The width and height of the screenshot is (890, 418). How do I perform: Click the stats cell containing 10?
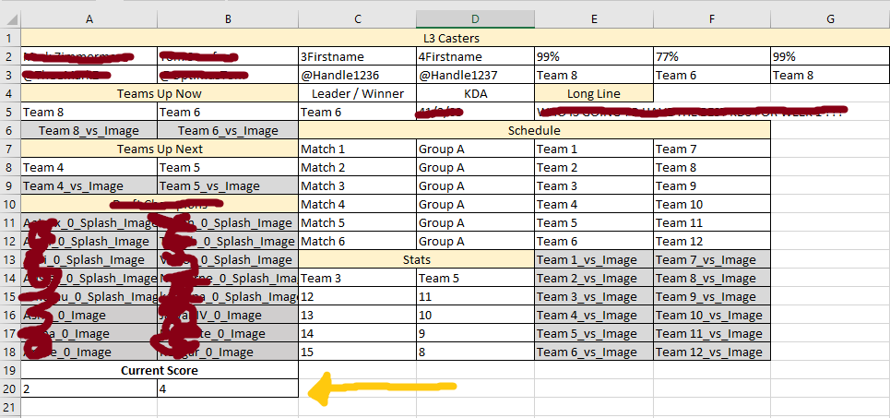[475, 315]
